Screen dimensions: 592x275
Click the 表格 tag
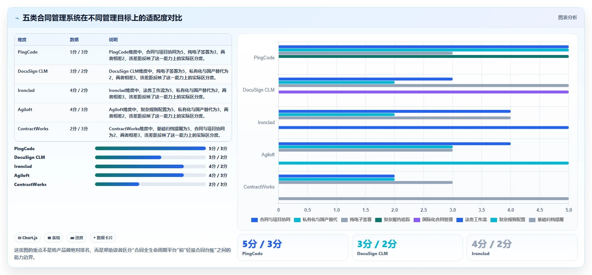pos(54,238)
